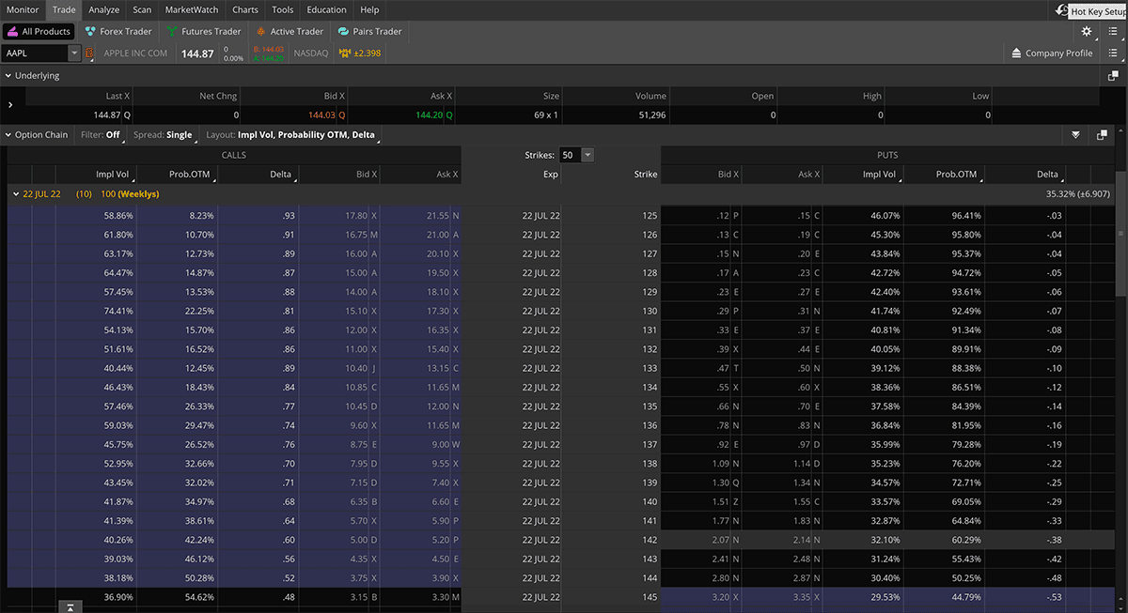Open the Strikes count dropdown

pos(587,155)
